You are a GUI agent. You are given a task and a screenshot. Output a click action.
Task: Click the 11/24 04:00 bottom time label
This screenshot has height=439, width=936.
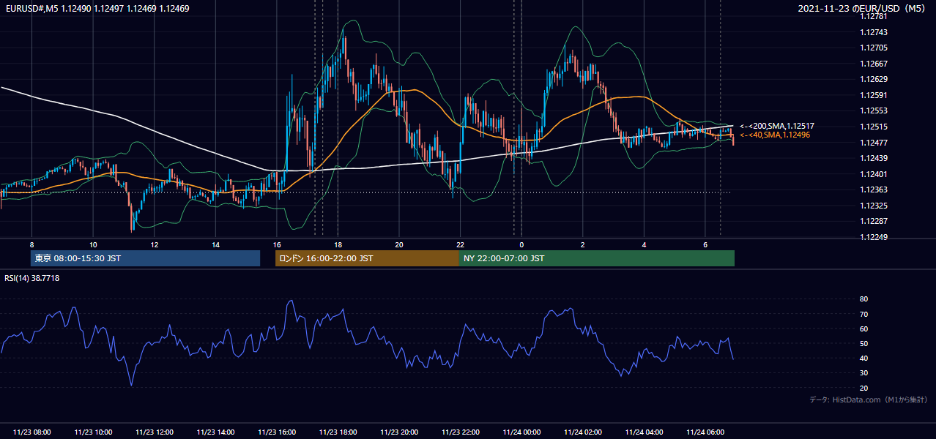(644, 432)
